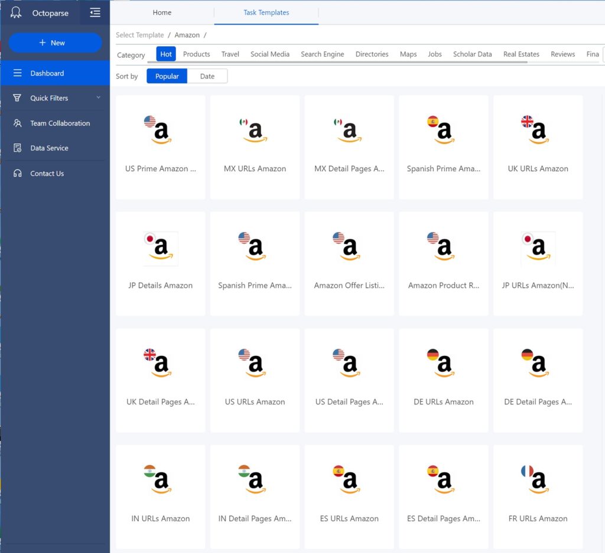Open MX Detail Pages Amazon icon
The width and height of the screenshot is (605, 553).
[x=347, y=130]
